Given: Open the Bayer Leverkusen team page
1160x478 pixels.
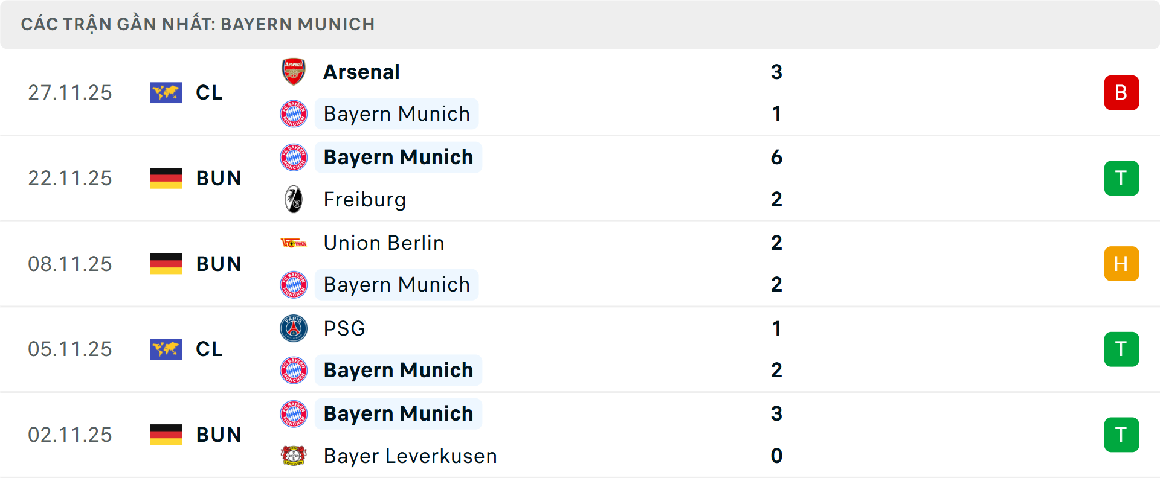Looking at the screenshot, I should (x=410, y=456).
